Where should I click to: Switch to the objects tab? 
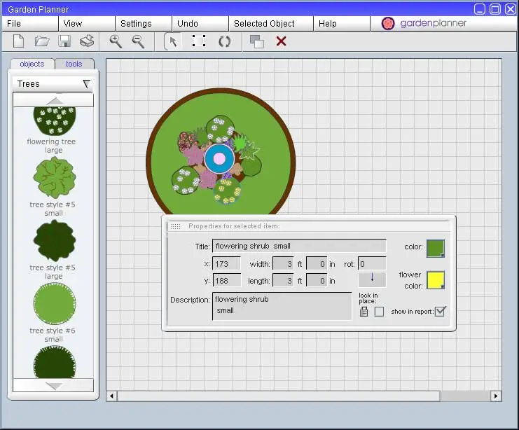pyautogui.click(x=32, y=64)
